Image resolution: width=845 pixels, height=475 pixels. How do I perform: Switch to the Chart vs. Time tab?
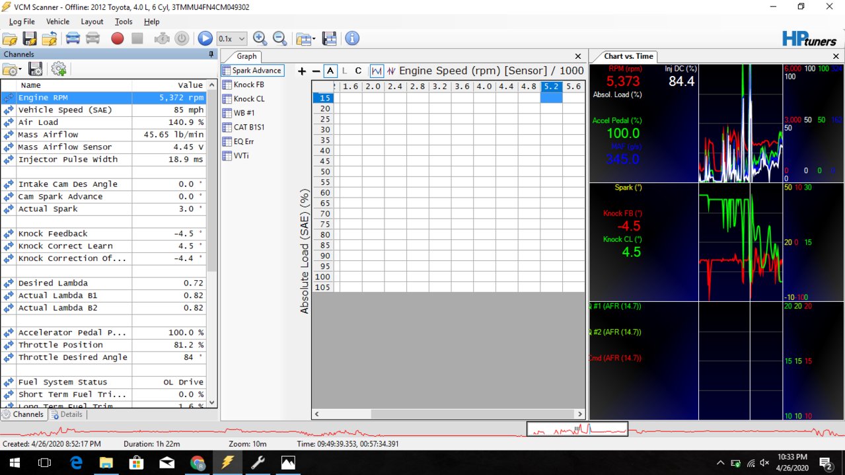click(x=628, y=56)
